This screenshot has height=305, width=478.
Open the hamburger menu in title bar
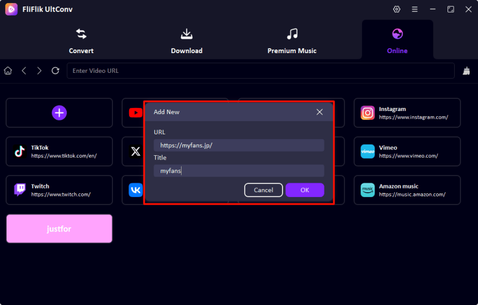pos(415,10)
